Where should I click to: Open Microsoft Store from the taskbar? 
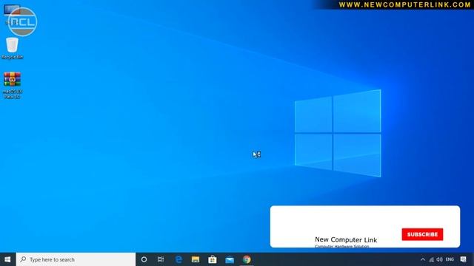(213, 259)
